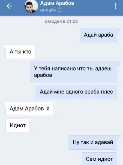Tap the message Ну так и адавай

point(93,142)
